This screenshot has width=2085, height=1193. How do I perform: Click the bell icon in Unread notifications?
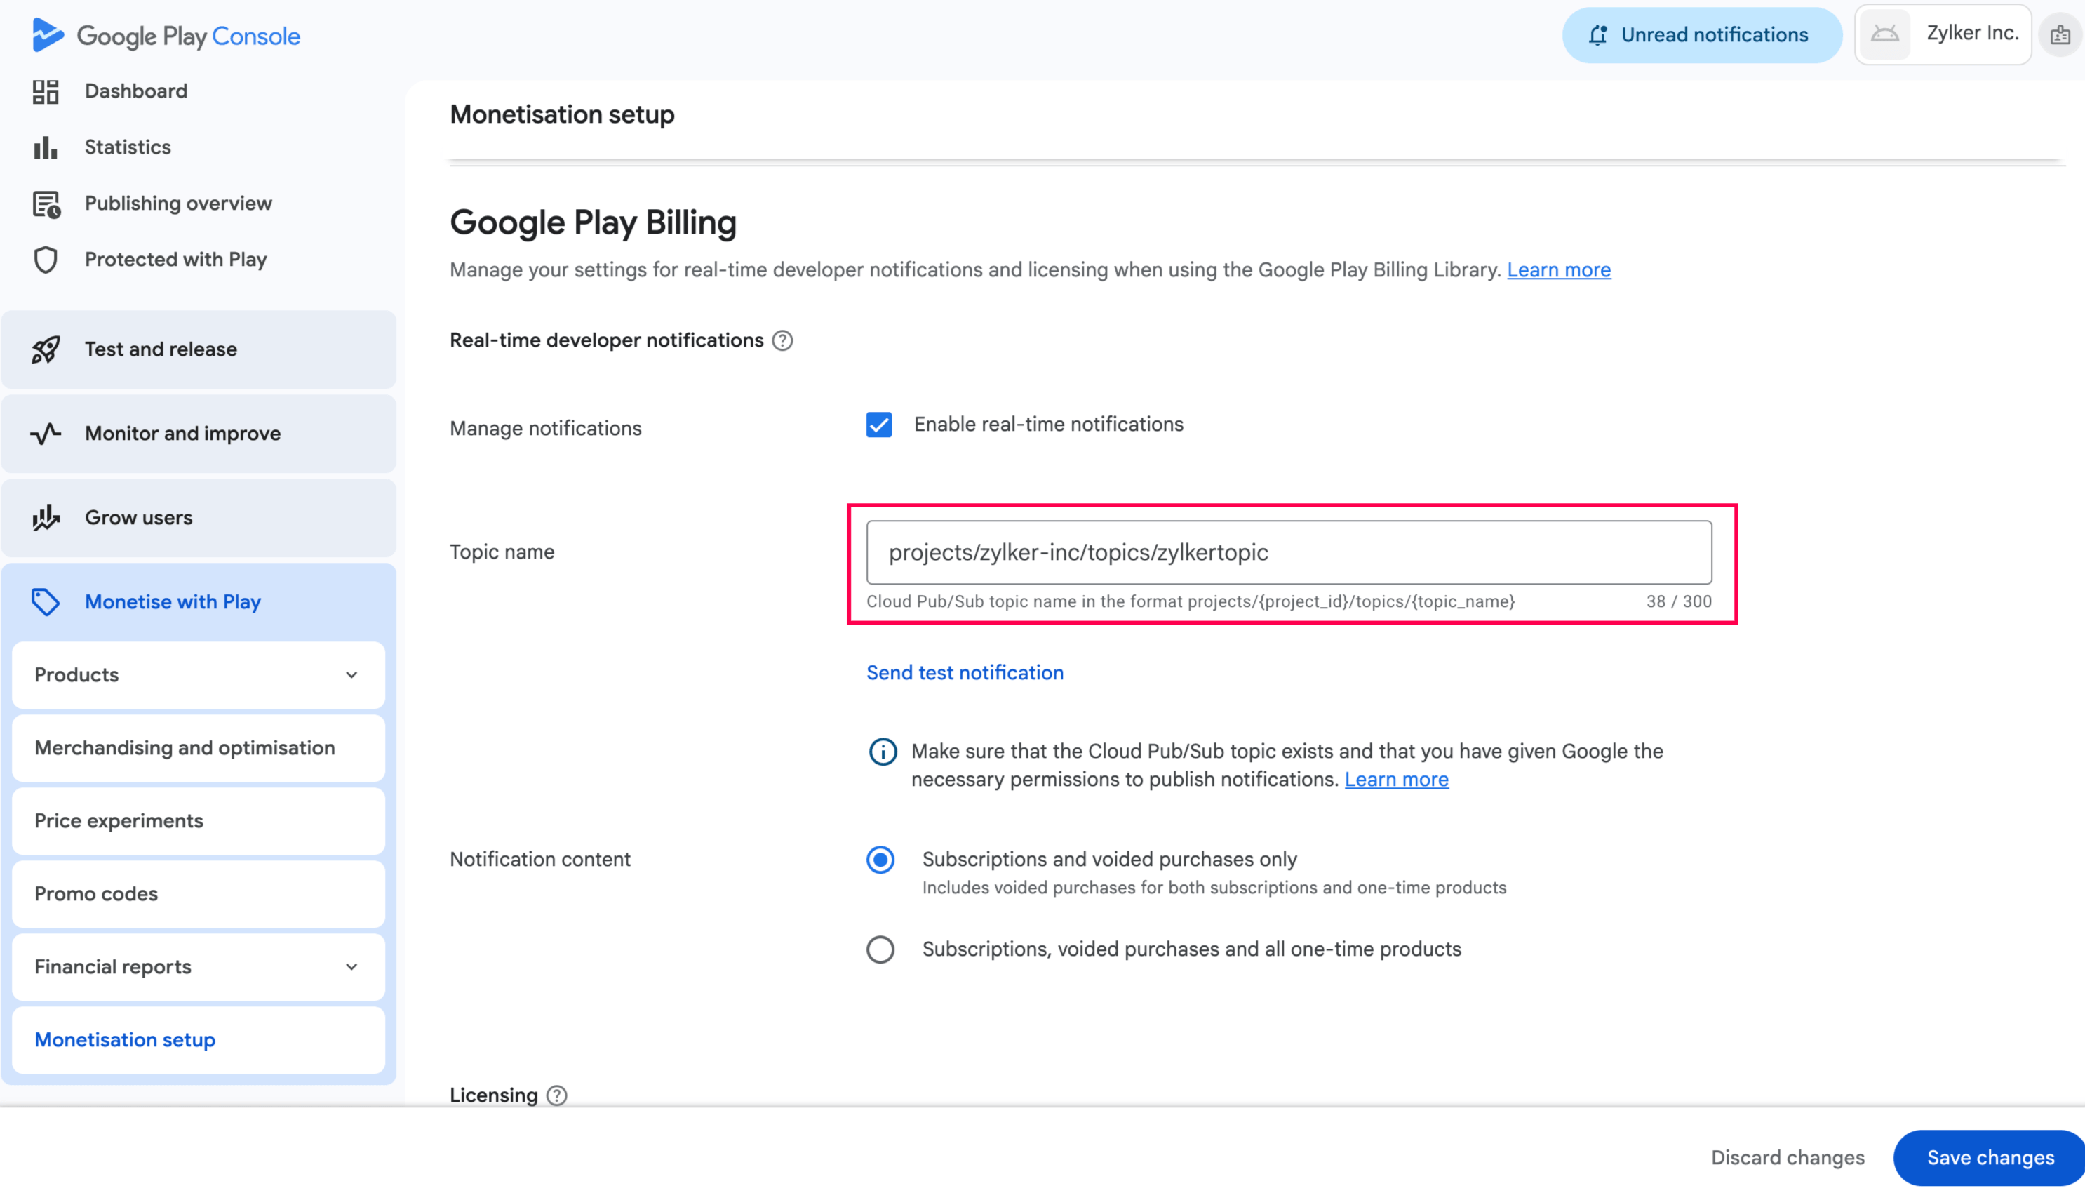pos(1597,35)
